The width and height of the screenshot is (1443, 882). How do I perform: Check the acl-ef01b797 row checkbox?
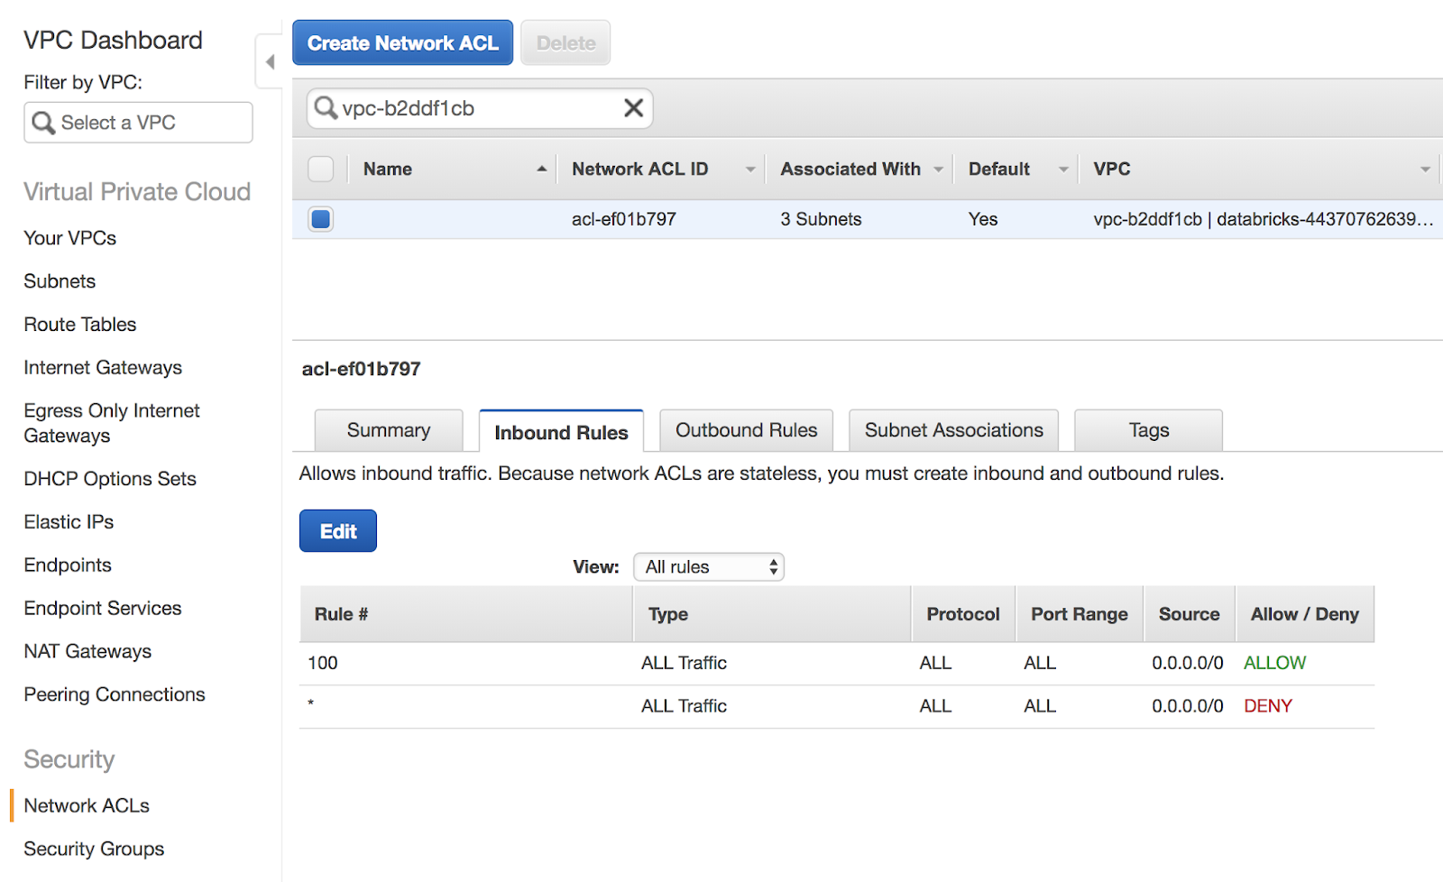[320, 218]
